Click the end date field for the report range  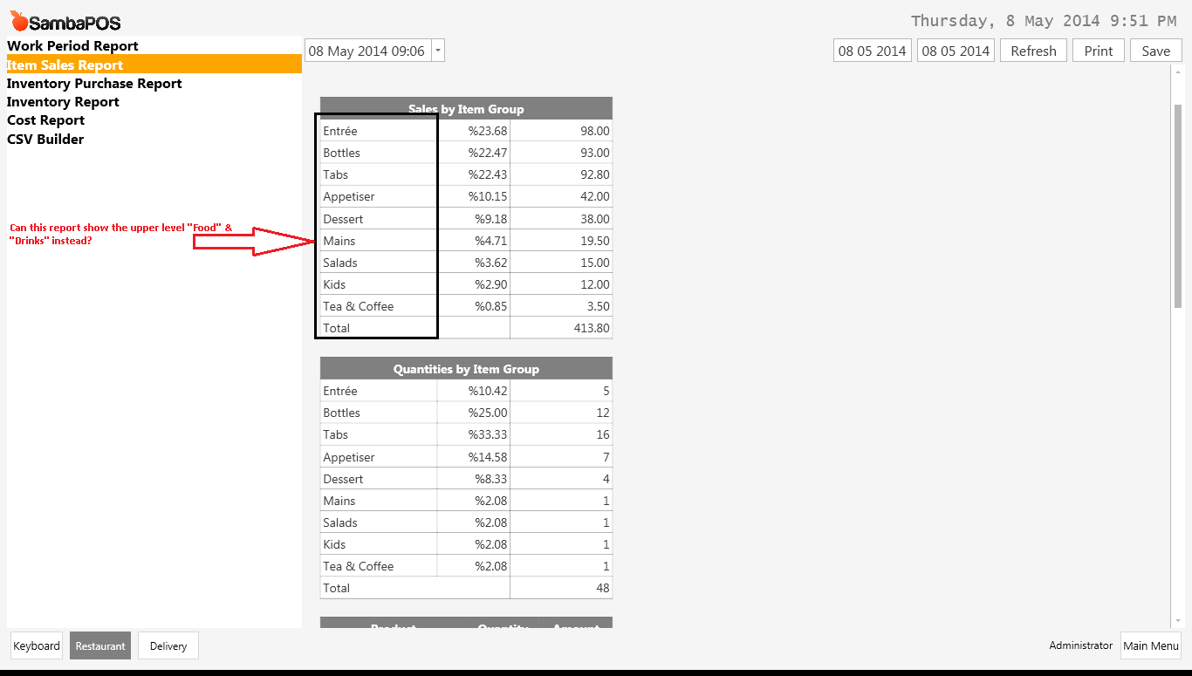click(955, 50)
